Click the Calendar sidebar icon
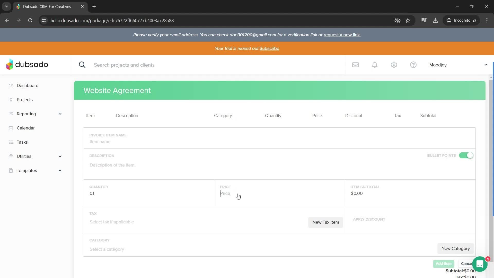This screenshot has height=278, width=494. coord(11,128)
